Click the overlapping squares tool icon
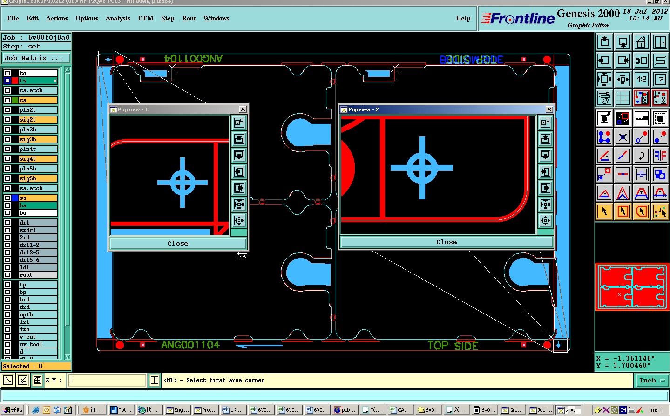670x416 pixels. tap(660, 174)
